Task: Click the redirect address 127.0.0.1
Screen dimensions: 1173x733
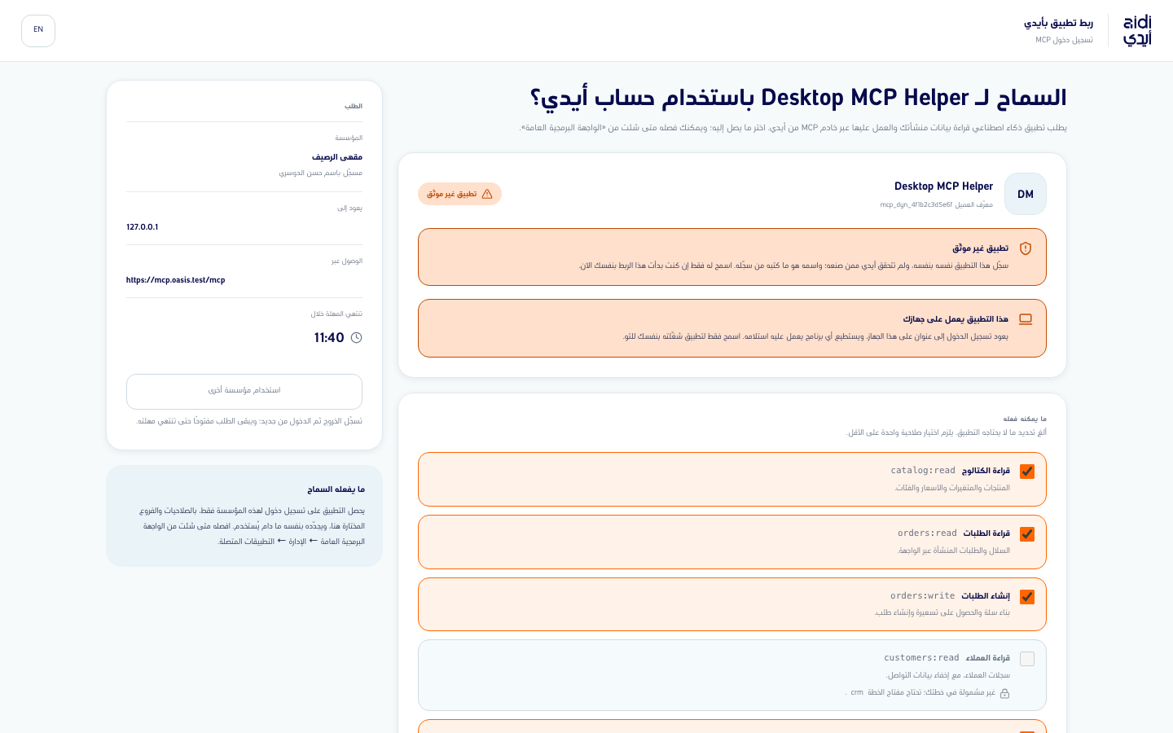Action: [x=143, y=227]
